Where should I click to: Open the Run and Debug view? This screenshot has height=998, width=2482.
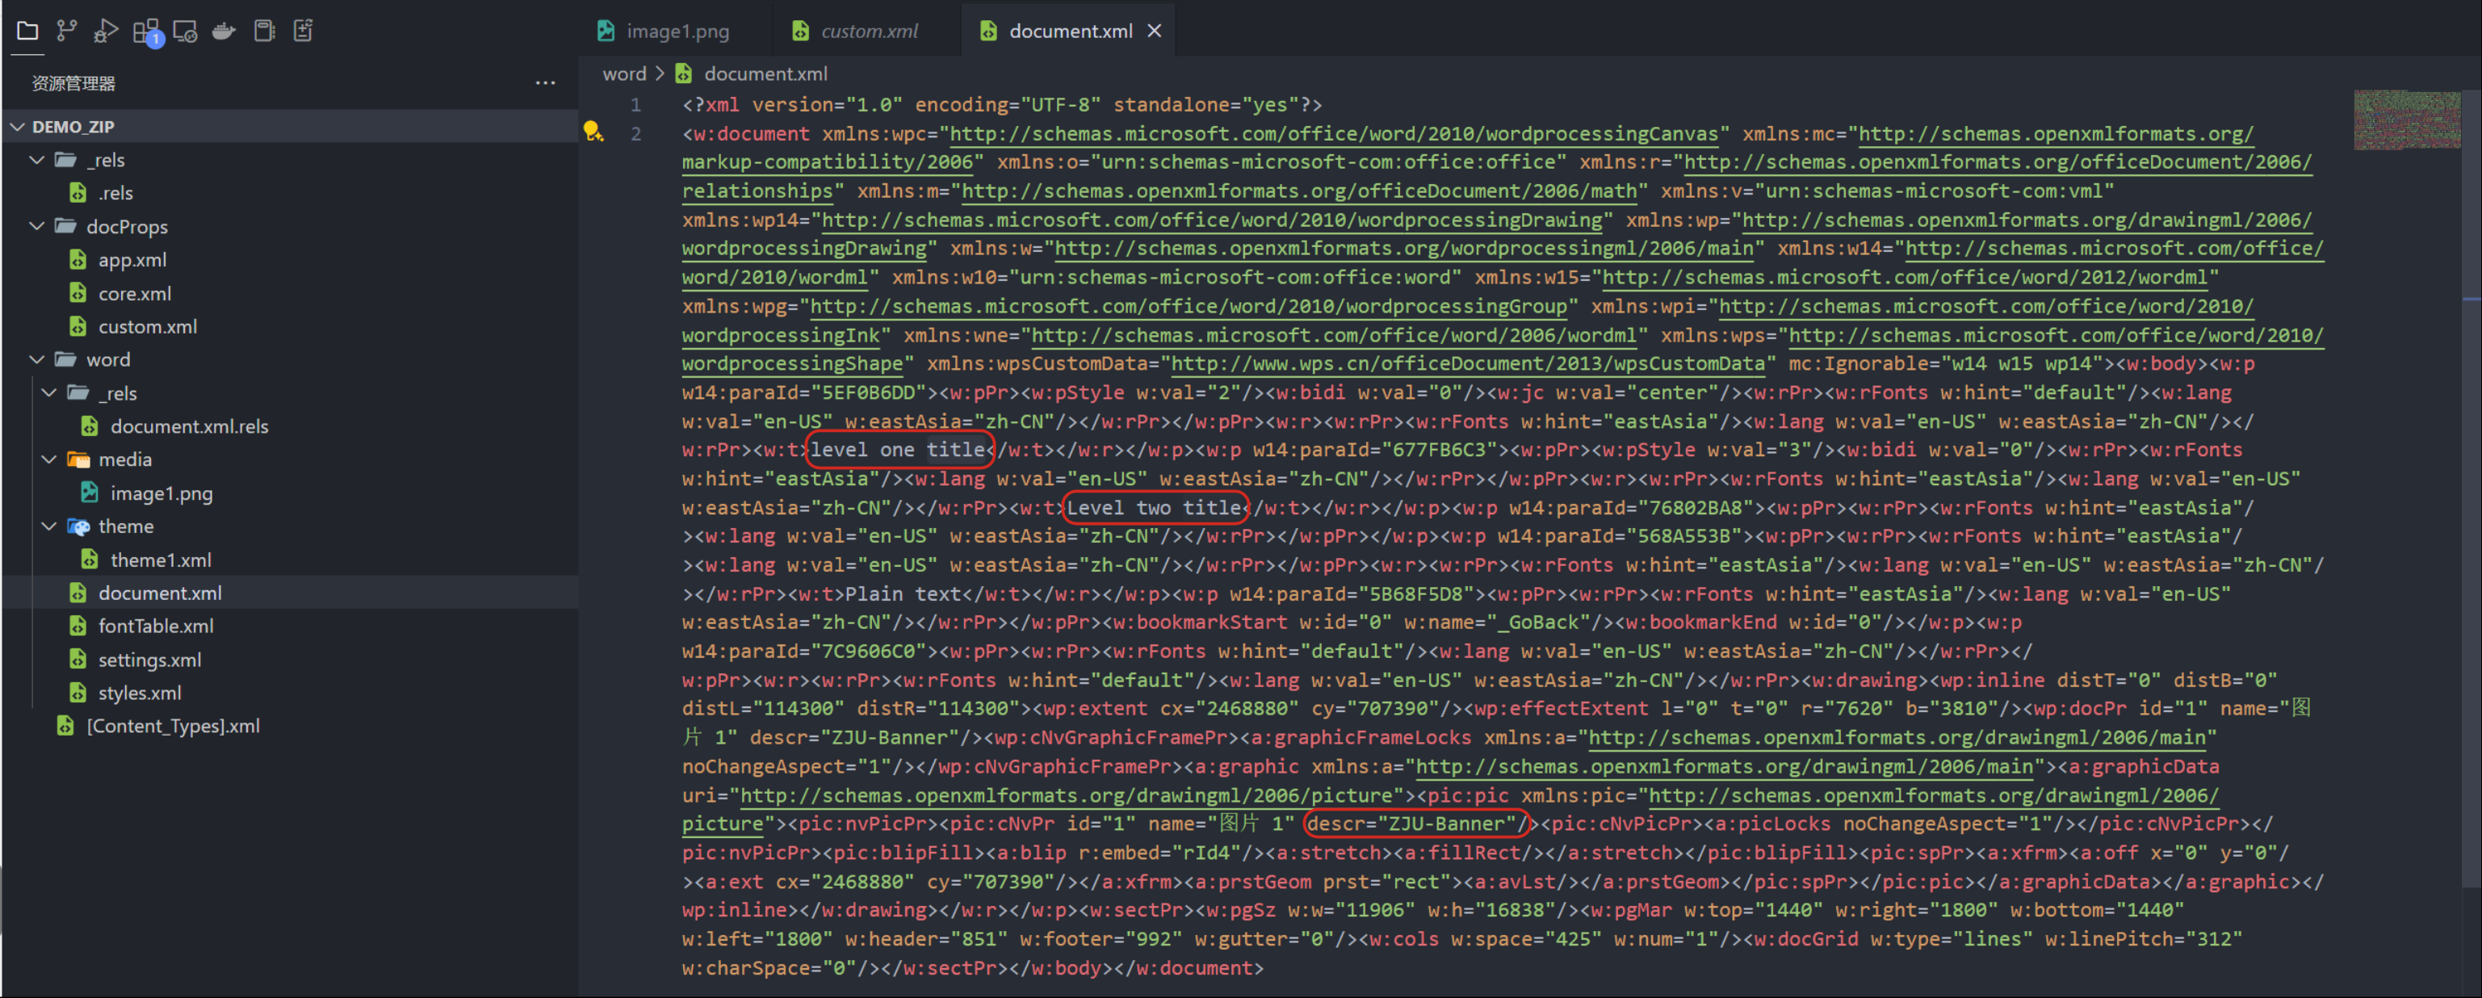pos(106,31)
